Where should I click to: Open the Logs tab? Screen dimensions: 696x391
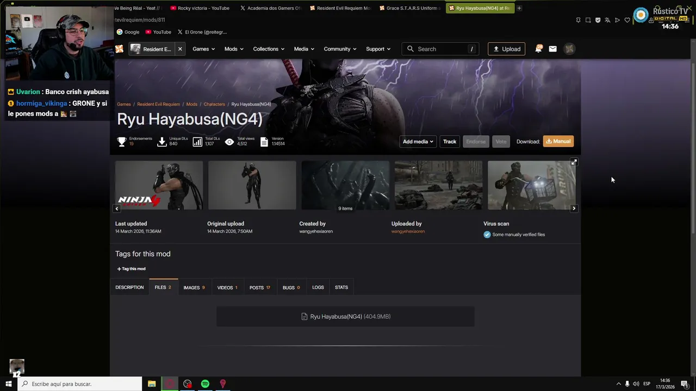(318, 287)
